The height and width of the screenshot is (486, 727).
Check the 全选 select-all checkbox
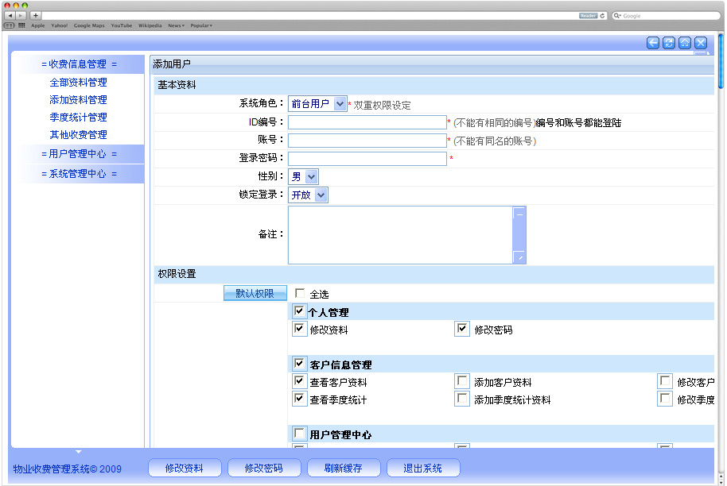[300, 294]
